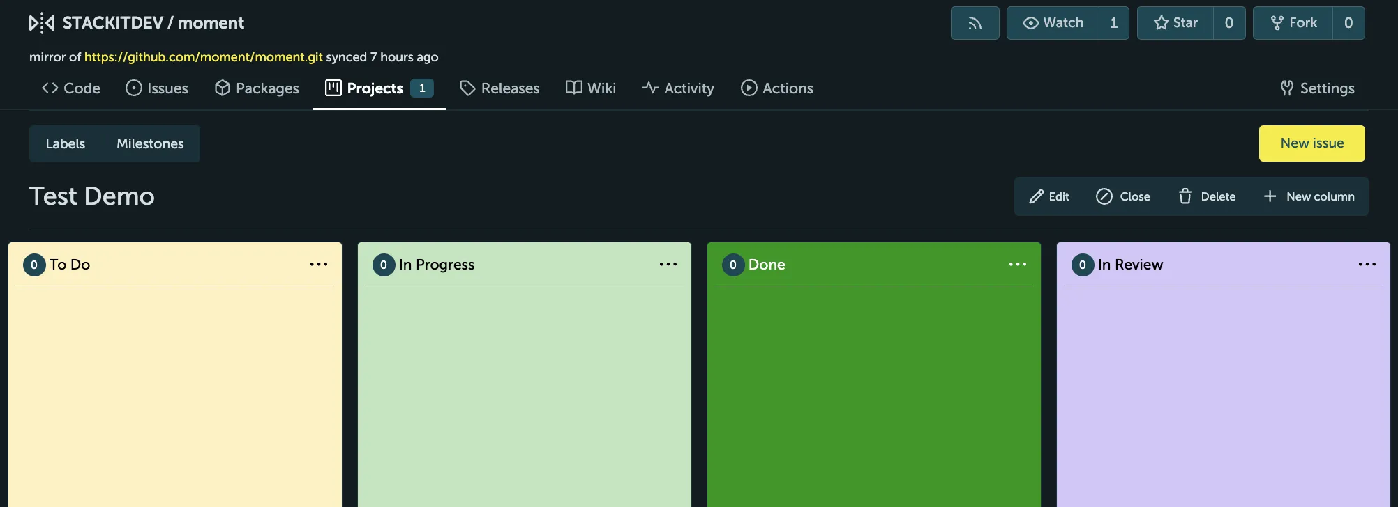Screen dimensions: 1398x507
Task: Open Settings with the tools icon
Action: pos(1287,88)
